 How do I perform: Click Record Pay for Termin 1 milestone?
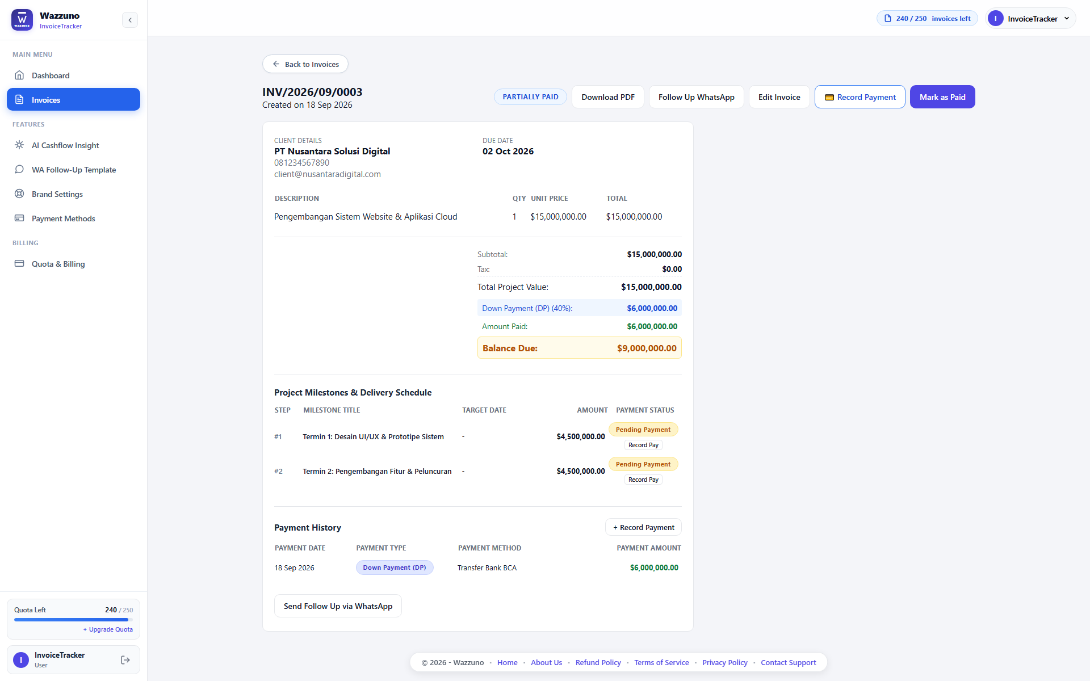click(643, 445)
